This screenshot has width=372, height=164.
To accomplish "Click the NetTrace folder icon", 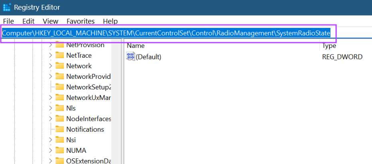I will tap(60, 55).
